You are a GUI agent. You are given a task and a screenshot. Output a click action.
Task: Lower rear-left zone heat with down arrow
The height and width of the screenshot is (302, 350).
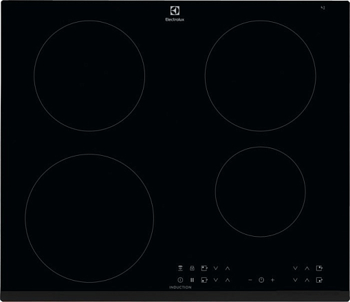click(216, 268)
